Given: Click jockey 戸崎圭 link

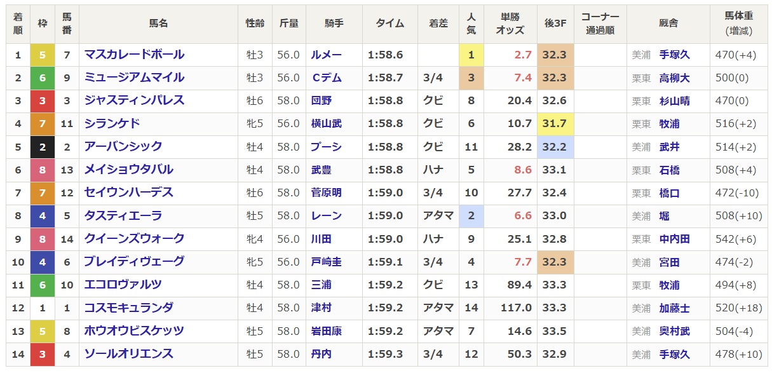Looking at the screenshot, I should (x=326, y=262).
